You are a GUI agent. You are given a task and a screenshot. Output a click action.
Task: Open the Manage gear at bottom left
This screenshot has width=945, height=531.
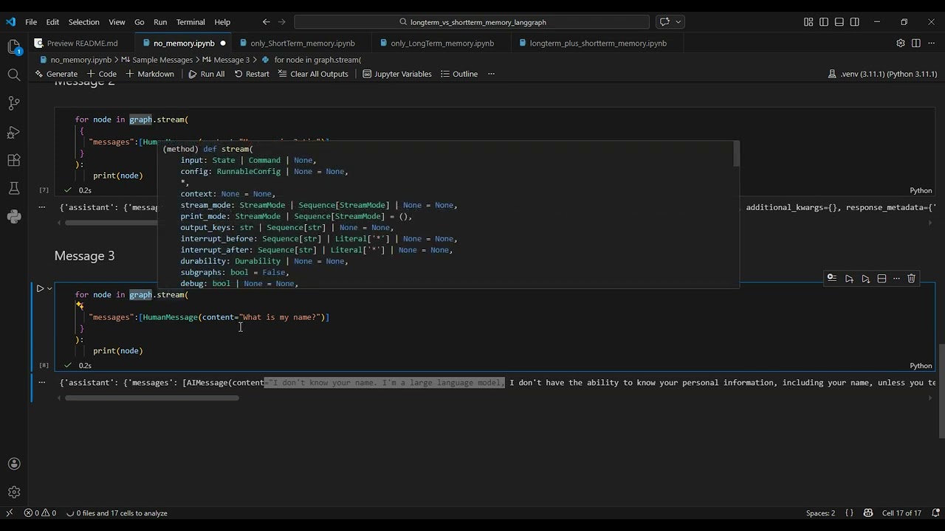(13, 492)
